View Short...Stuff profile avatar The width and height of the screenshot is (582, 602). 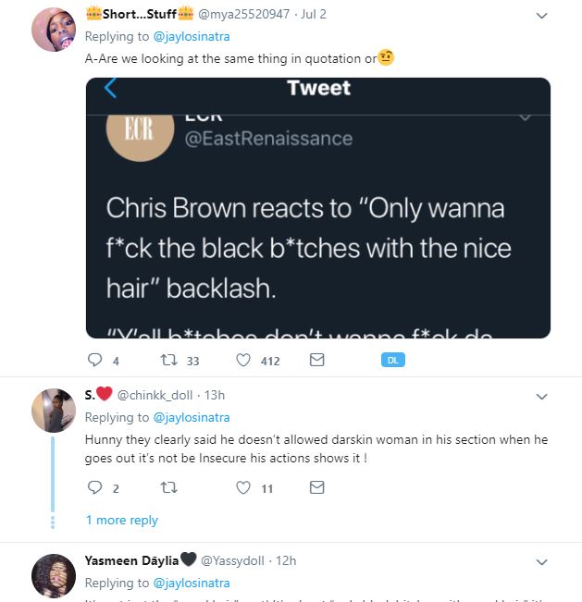point(54,30)
